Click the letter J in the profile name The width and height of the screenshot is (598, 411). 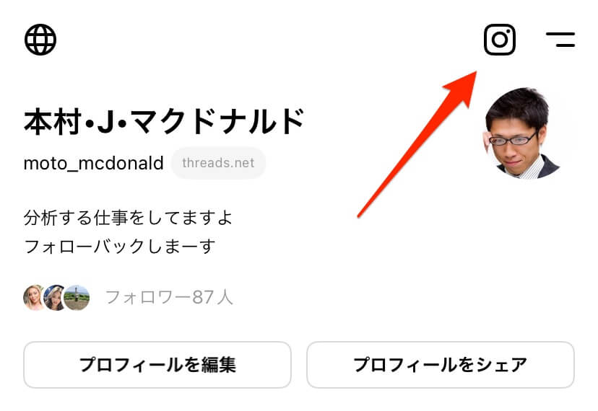105,123
